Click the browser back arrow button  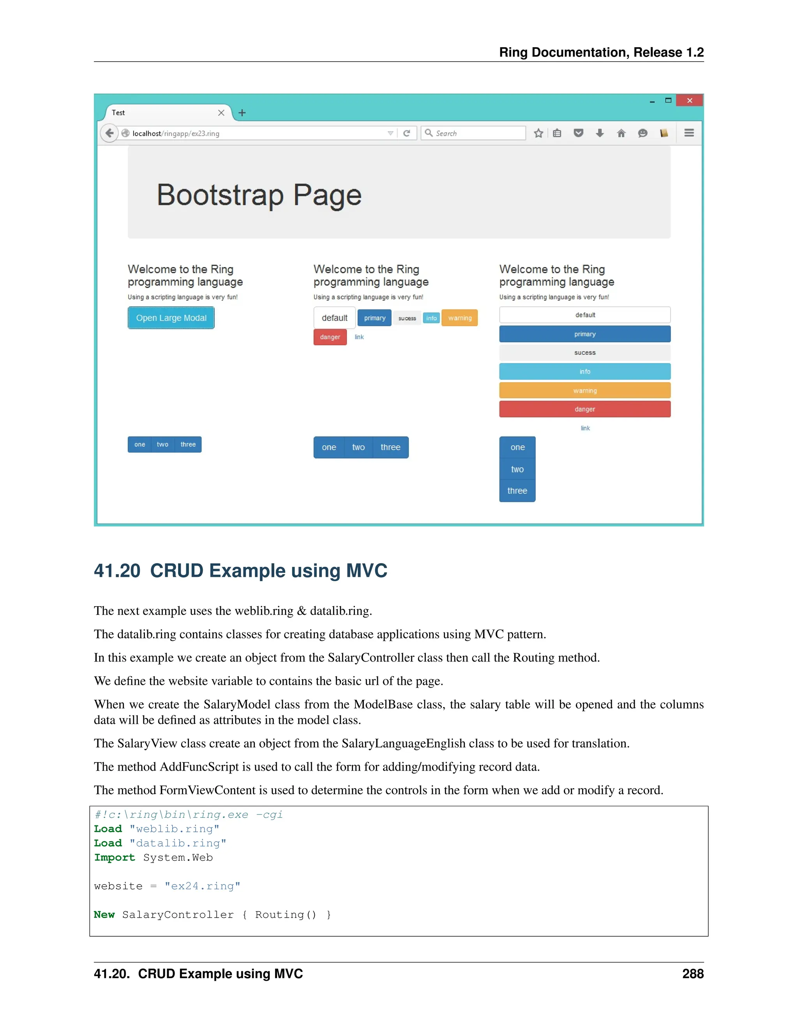pos(109,133)
